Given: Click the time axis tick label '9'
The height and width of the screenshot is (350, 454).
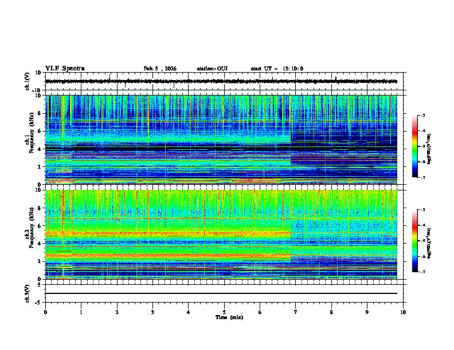Looking at the screenshot, I should [367, 312].
